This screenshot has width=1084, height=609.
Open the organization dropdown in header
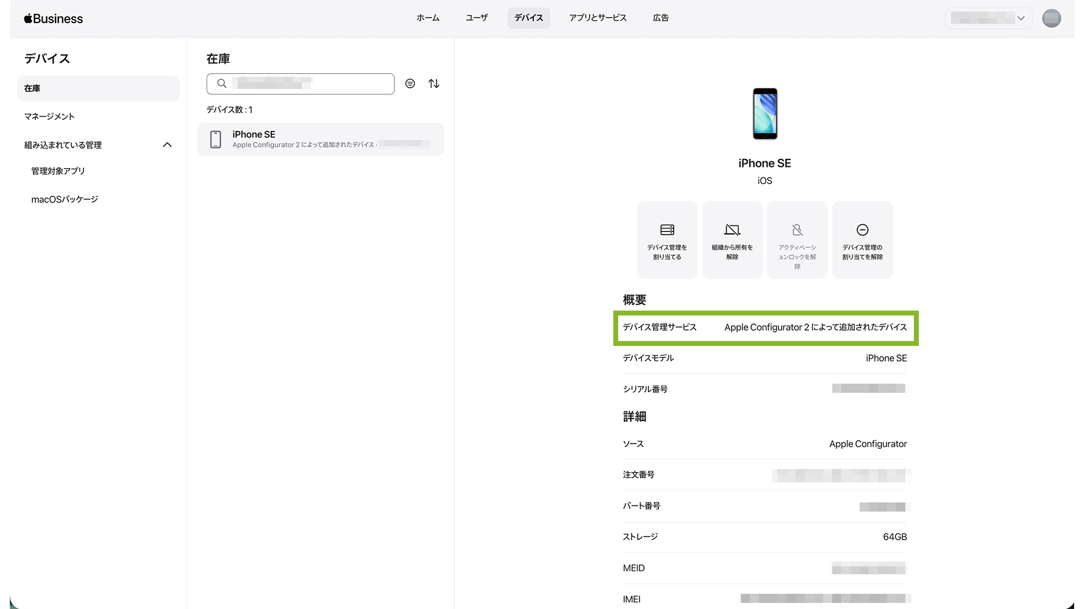point(988,18)
